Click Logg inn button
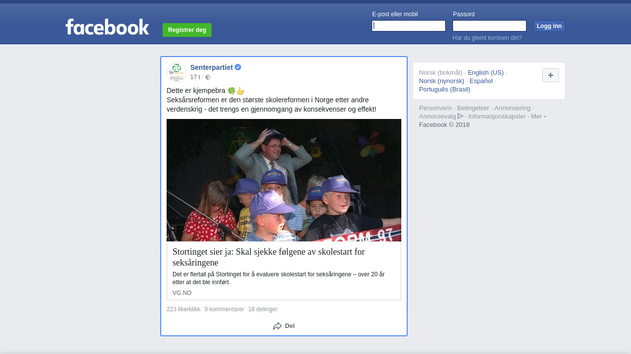This screenshot has height=354, width=631. click(549, 26)
